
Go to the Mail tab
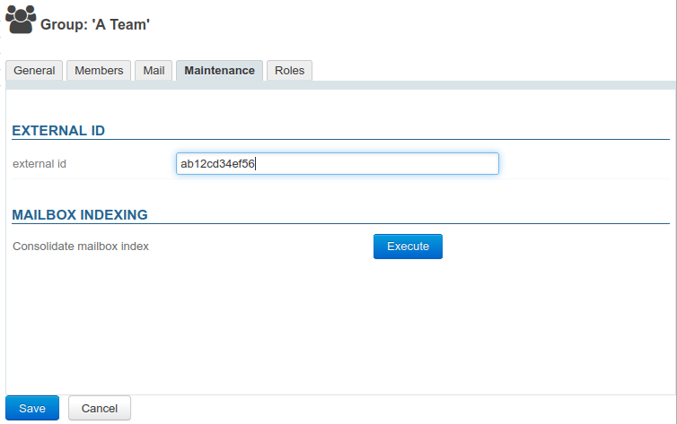pyautogui.click(x=154, y=71)
